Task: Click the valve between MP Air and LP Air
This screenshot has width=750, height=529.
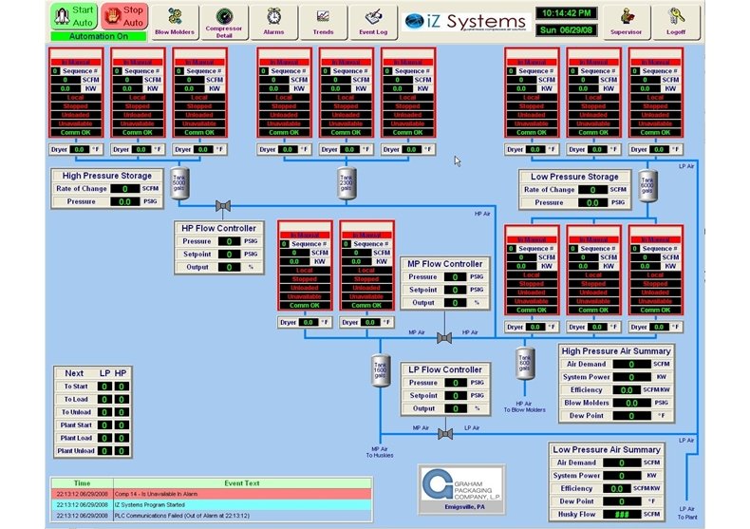Action: click(x=443, y=434)
